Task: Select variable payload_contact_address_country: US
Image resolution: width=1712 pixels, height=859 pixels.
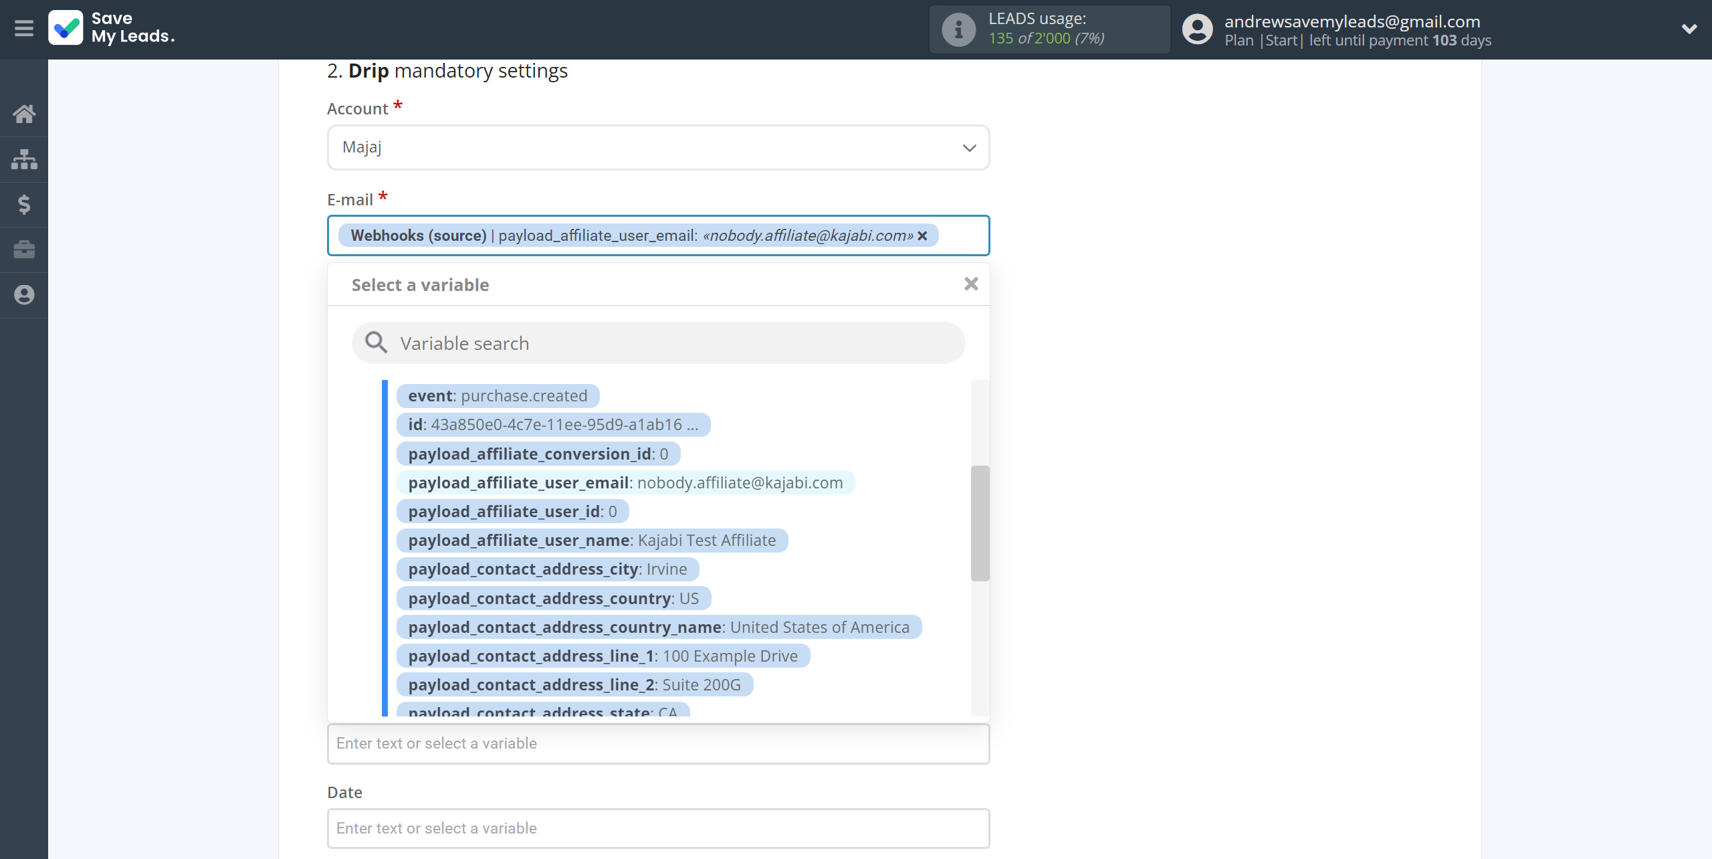Action: [553, 598]
